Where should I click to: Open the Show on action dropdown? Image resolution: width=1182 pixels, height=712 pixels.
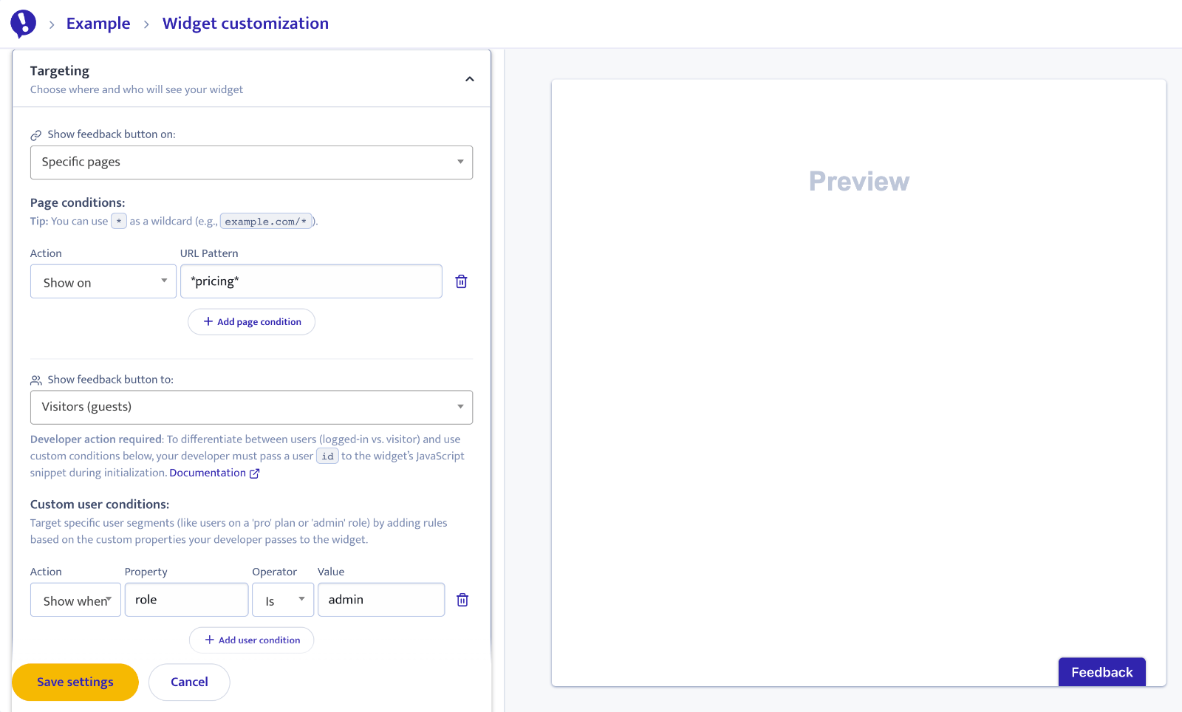(x=103, y=282)
